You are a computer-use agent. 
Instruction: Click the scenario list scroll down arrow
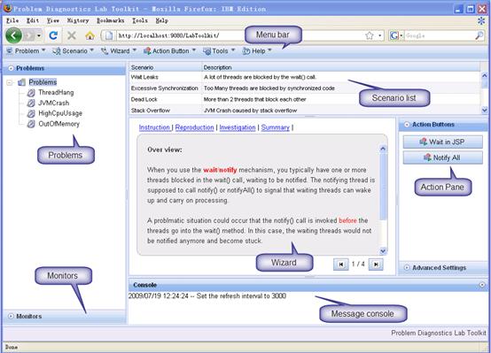pyautogui.click(x=485, y=110)
